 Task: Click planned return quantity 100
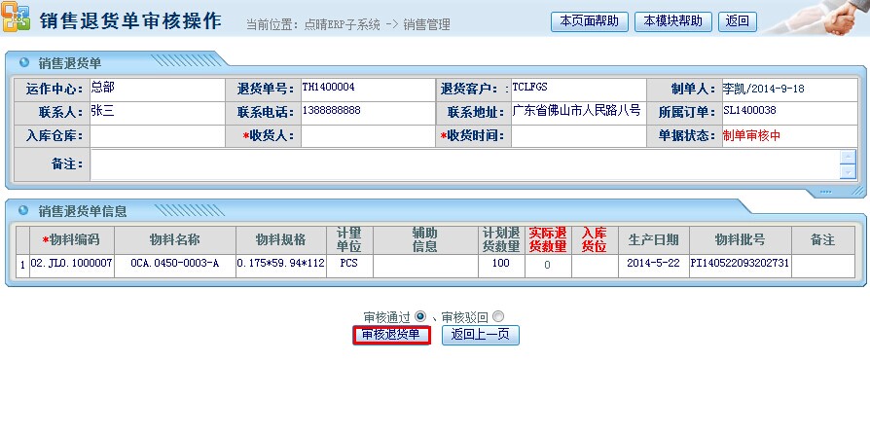pyautogui.click(x=501, y=263)
